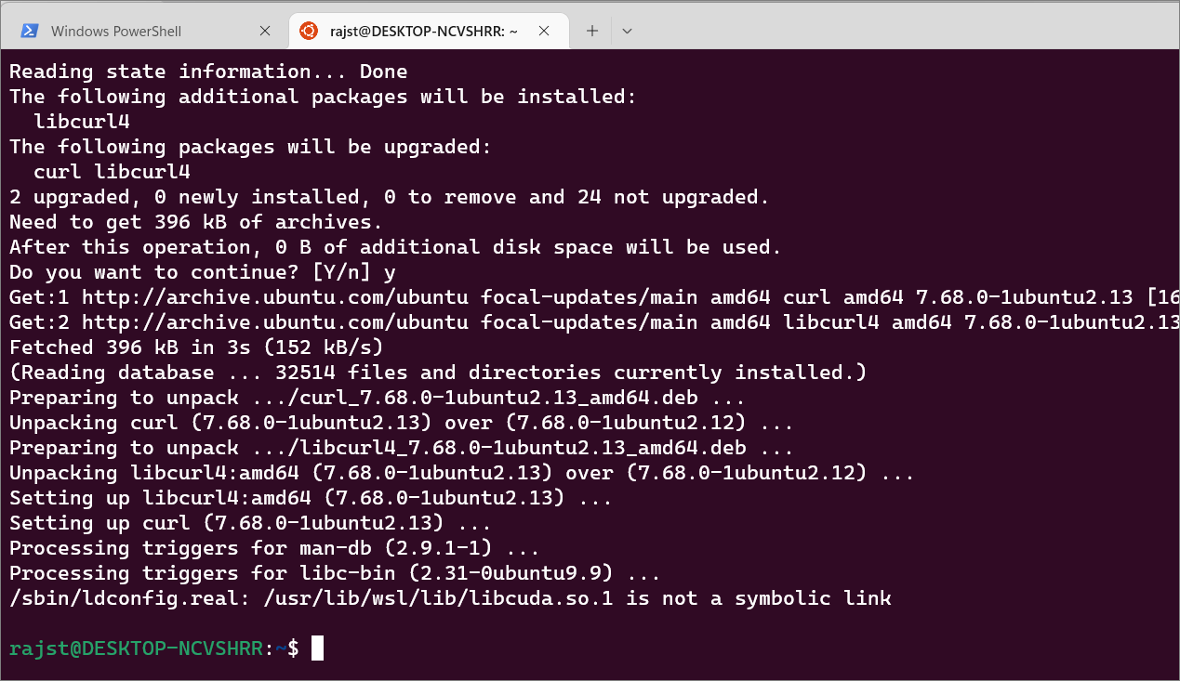1180x681 pixels.
Task: Open a new tab with the plus icon
Action: coord(591,30)
